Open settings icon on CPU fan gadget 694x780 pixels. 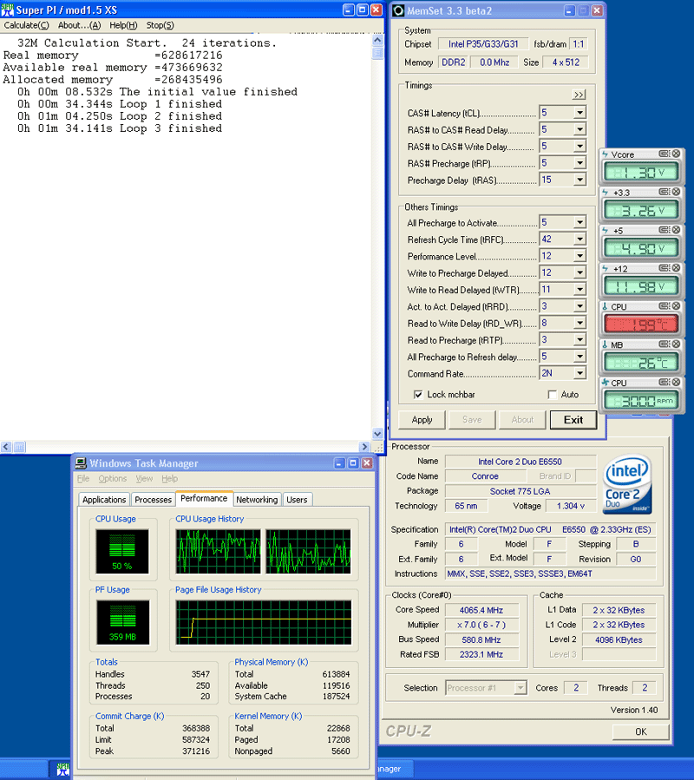(665, 383)
